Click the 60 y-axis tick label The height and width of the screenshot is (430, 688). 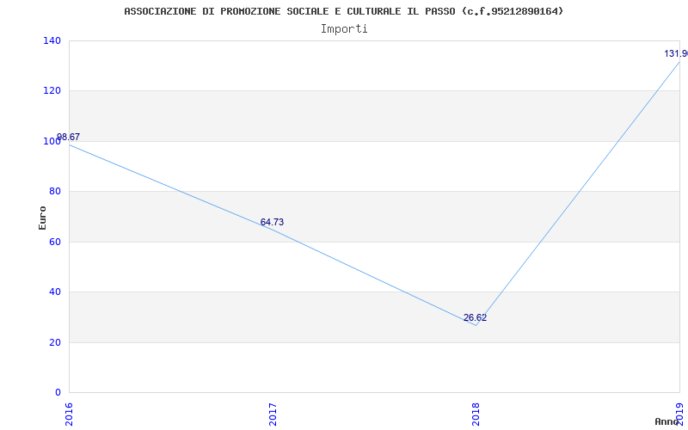[x=55, y=242]
